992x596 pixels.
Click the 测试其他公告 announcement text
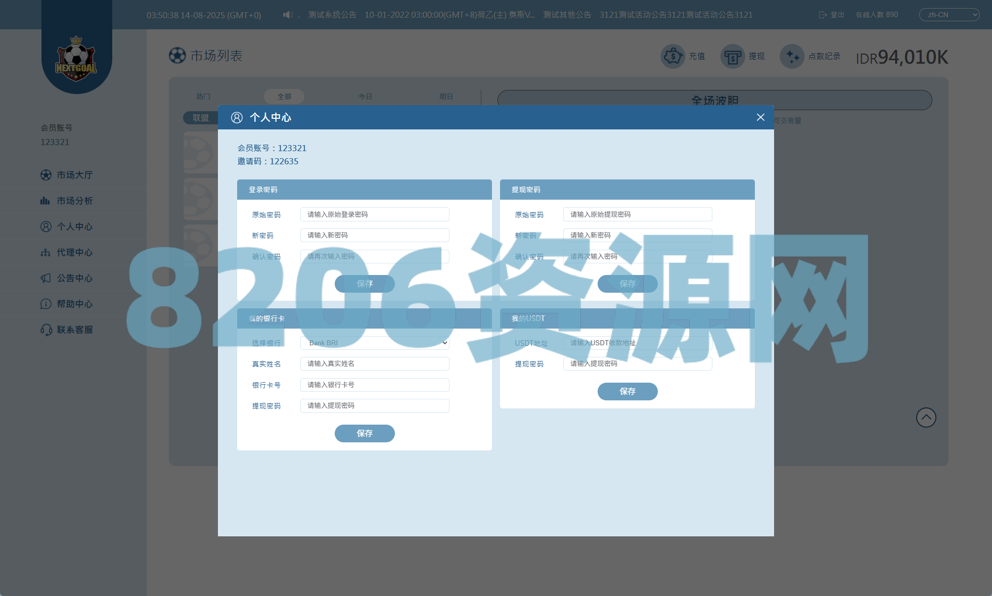(x=567, y=15)
